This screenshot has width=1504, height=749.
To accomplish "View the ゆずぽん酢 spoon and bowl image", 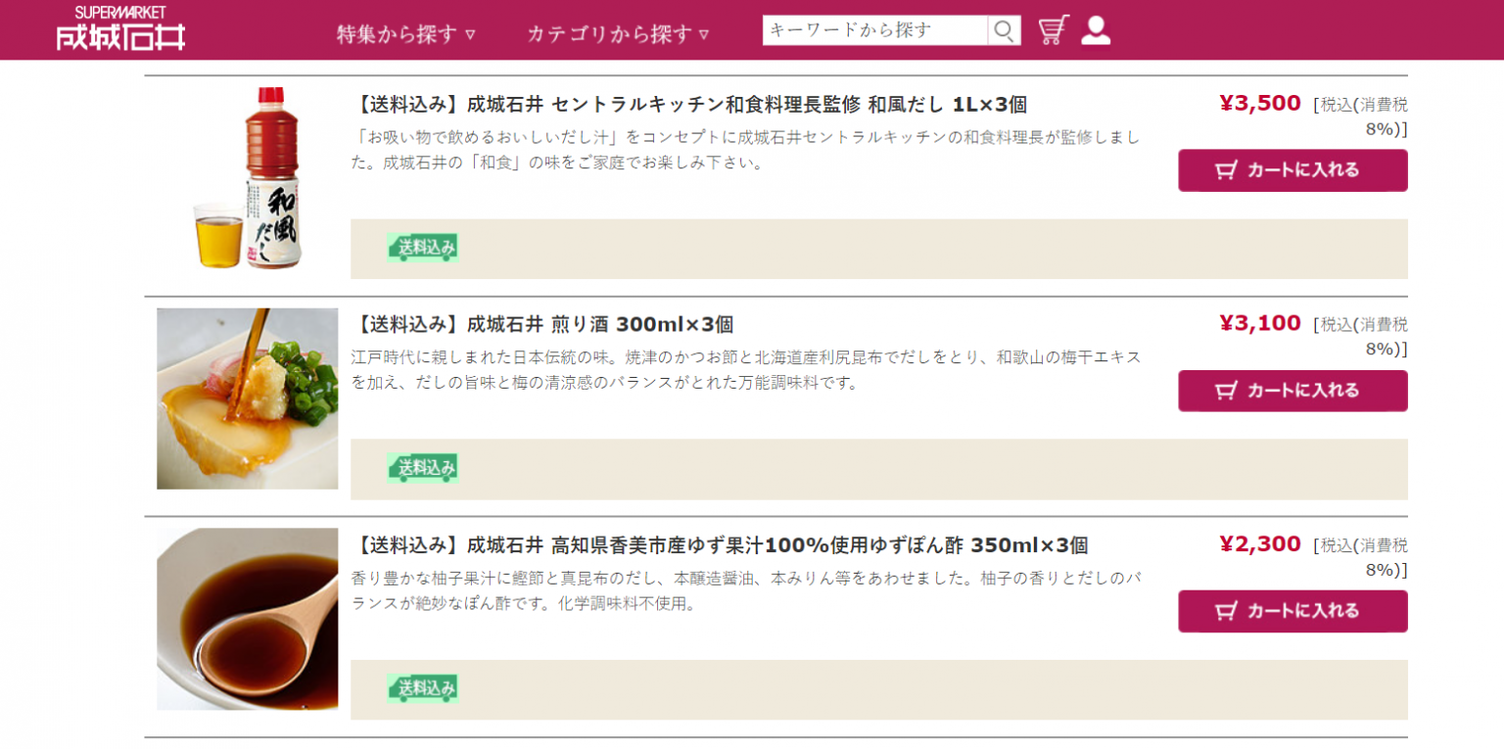I will tap(248, 619).
